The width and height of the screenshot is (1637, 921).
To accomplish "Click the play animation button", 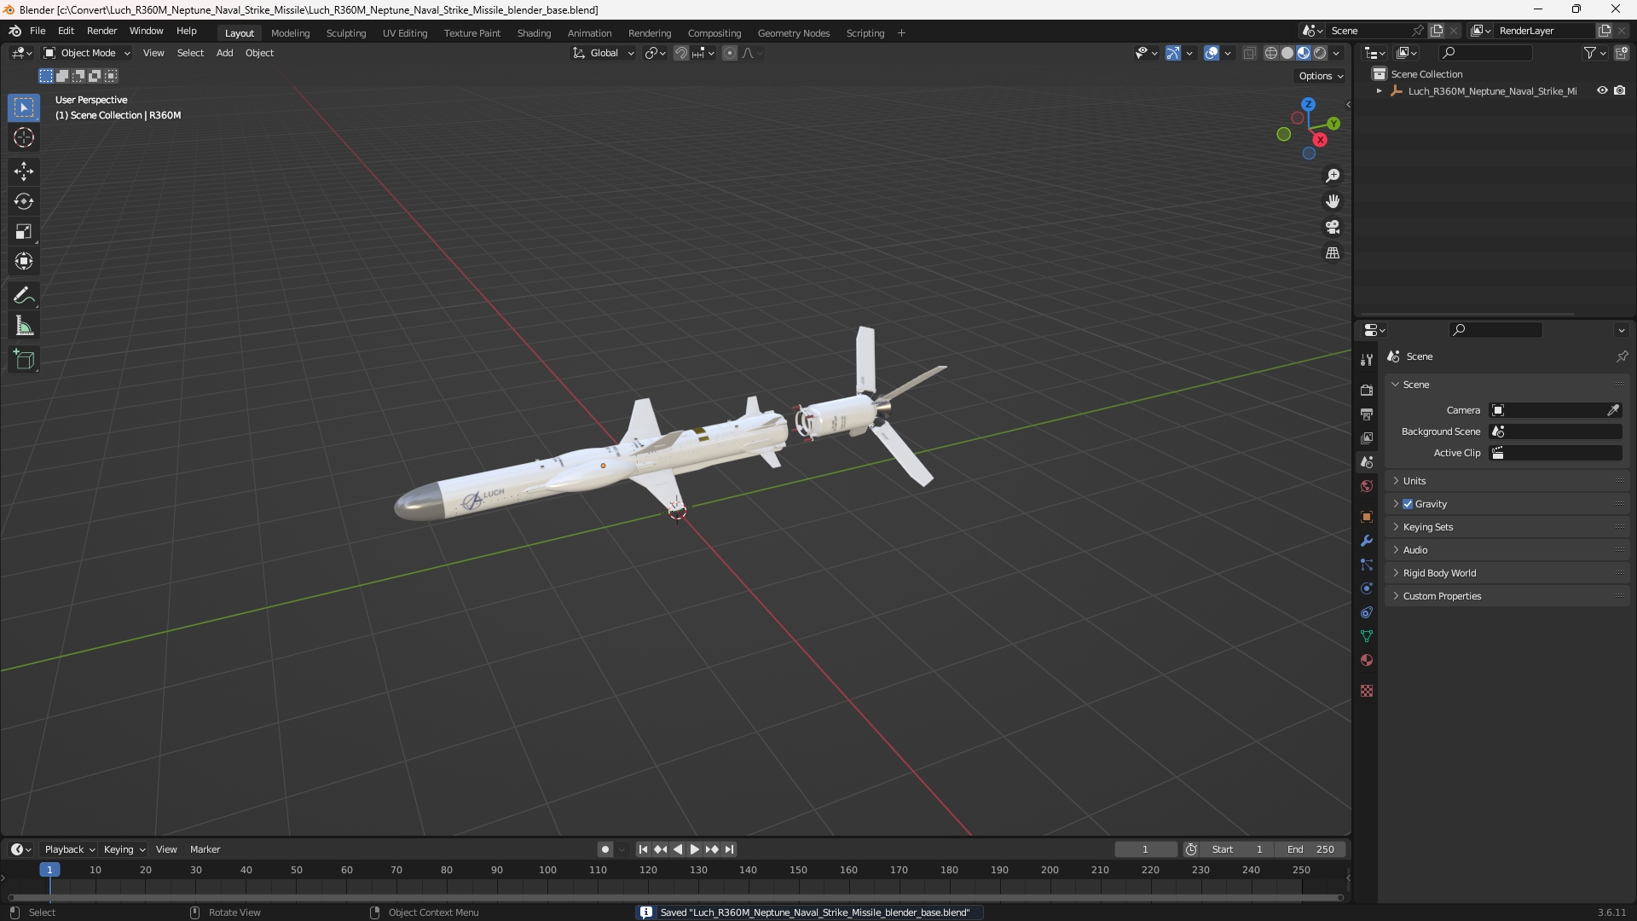I will coord(694,849).
